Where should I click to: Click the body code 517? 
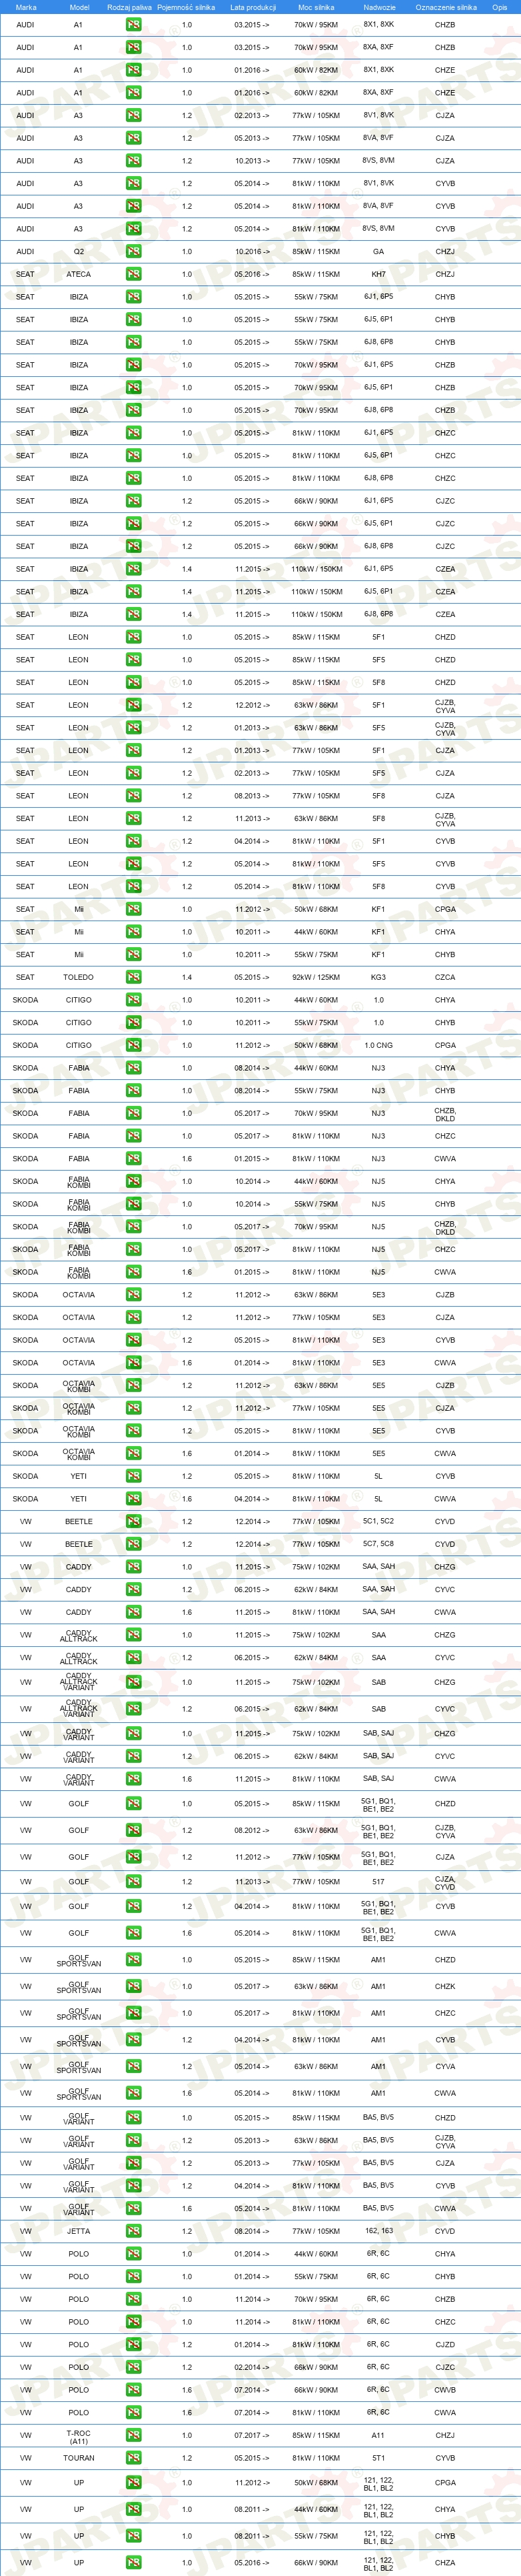coord(378,1882)
